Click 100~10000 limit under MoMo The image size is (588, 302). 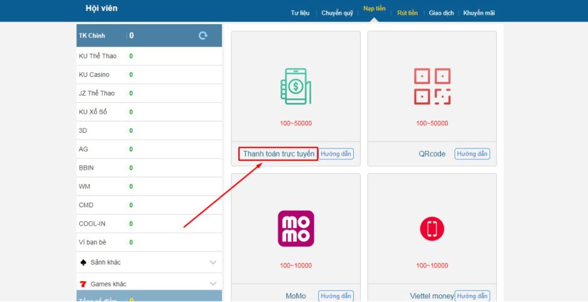tap(296, 266)
